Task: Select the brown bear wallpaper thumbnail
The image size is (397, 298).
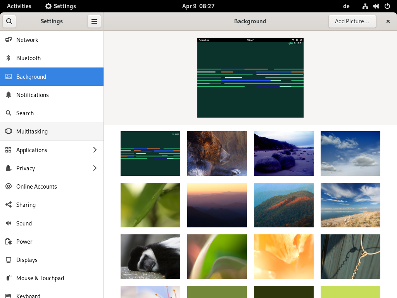Action: [x=217, y=153]
